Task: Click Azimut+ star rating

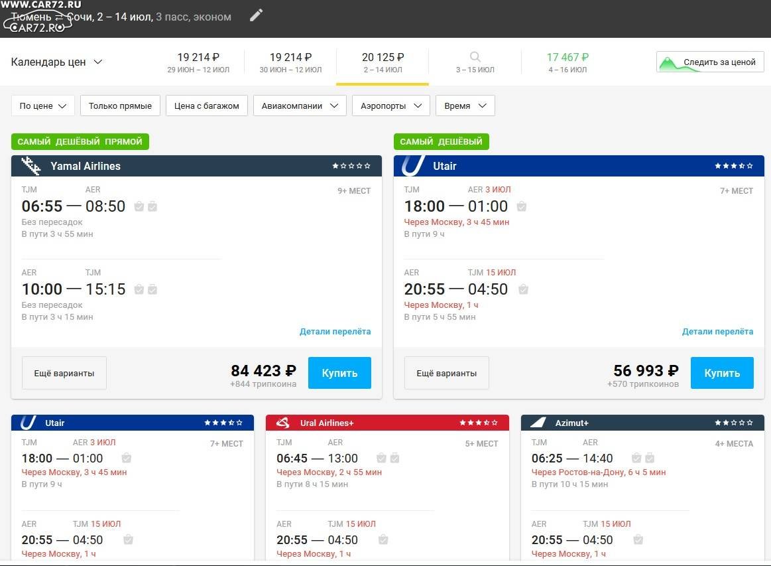Action: tap(734, 423)
